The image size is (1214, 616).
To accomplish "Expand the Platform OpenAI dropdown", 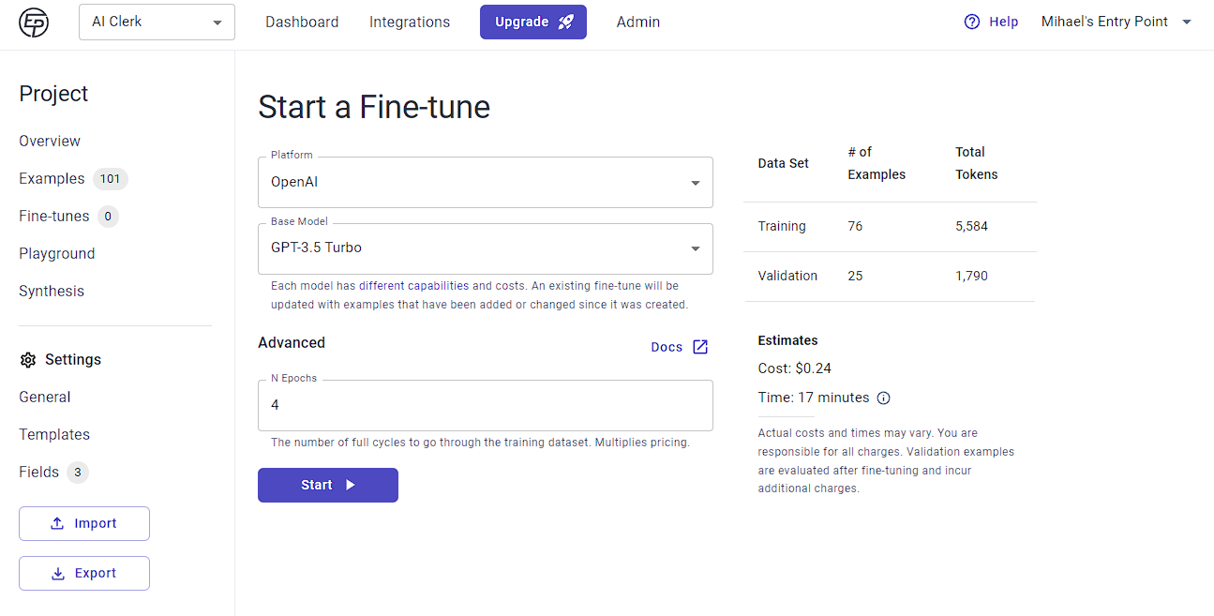I will 485,182.
